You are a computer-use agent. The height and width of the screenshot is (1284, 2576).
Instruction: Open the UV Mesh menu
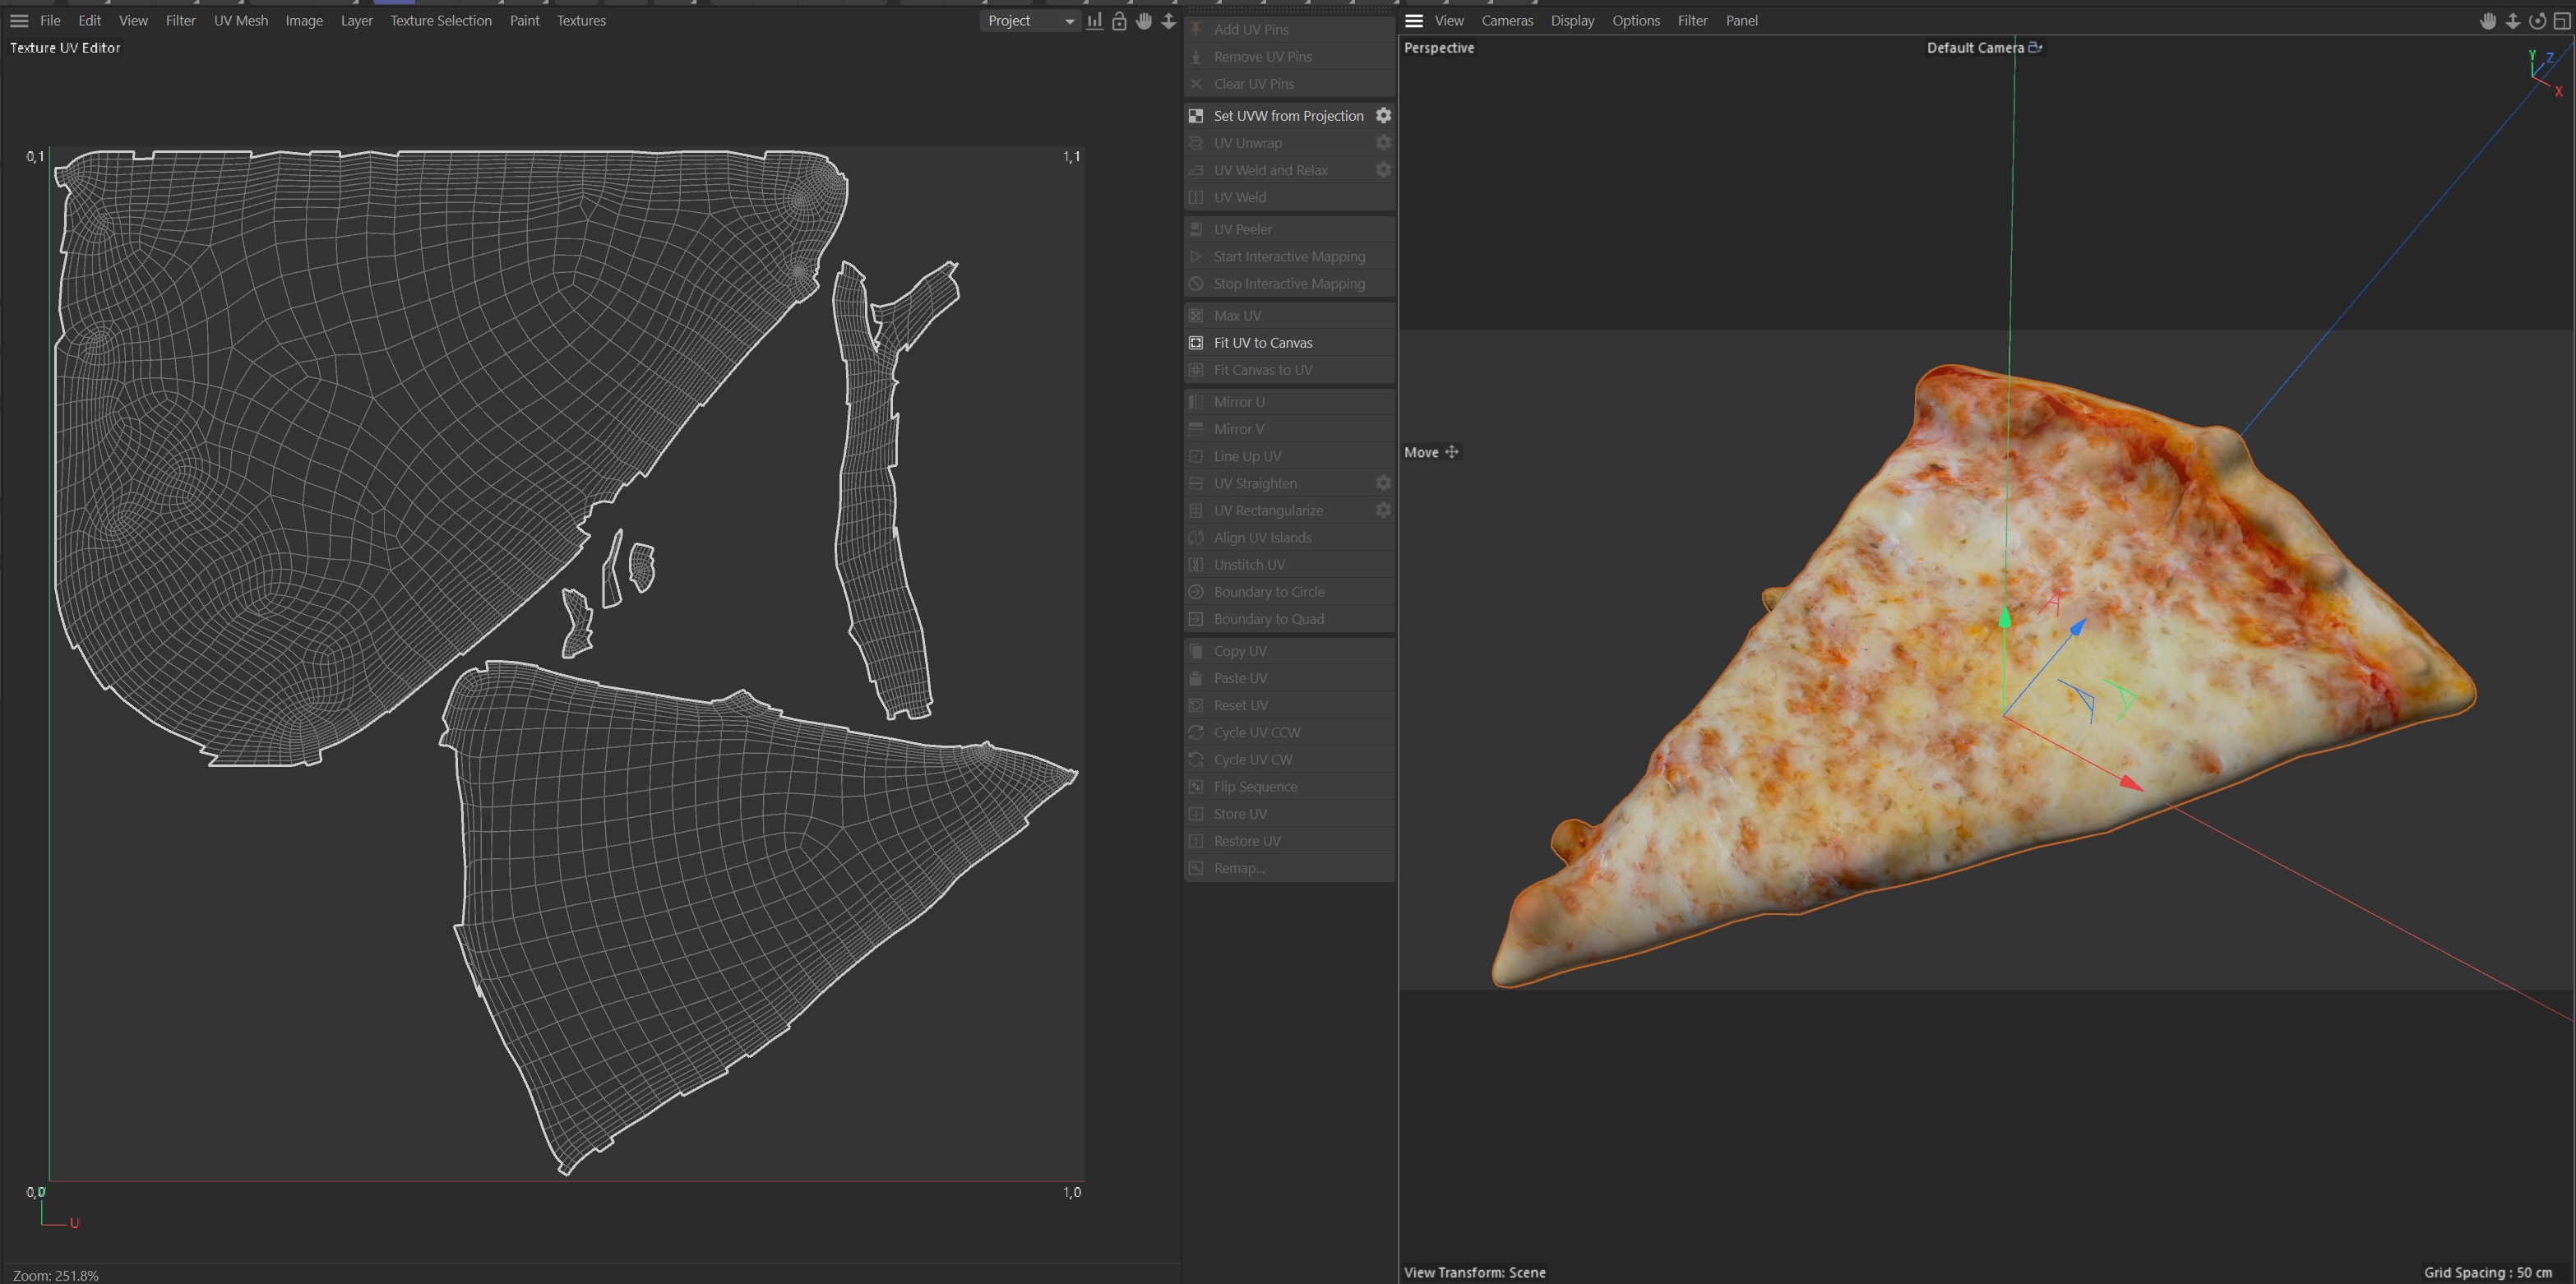241,21
